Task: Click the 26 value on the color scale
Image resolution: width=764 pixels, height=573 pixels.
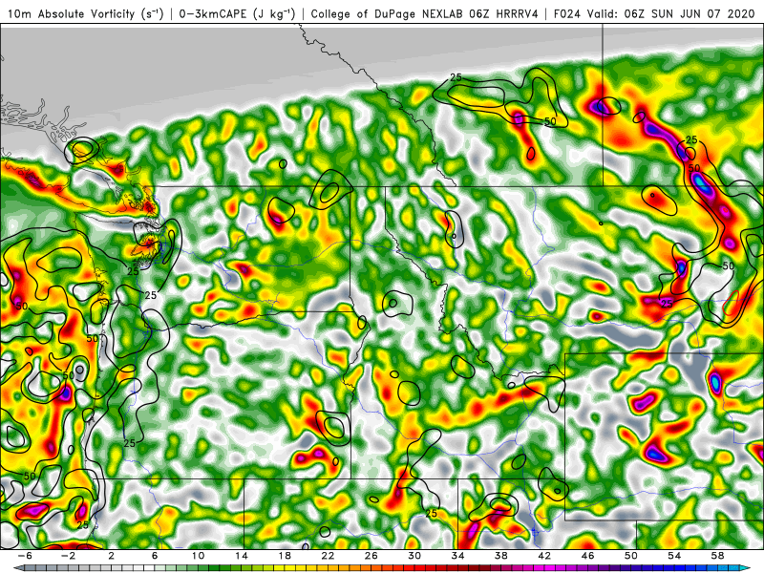Action: (371, 556)
